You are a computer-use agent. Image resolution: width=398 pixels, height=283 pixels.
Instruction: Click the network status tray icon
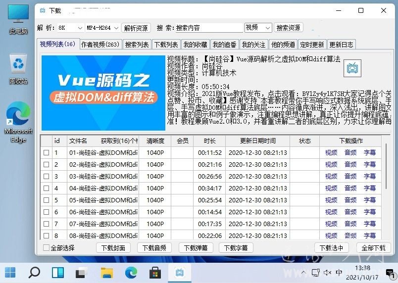pyautogui.click(x=315, y=273)
